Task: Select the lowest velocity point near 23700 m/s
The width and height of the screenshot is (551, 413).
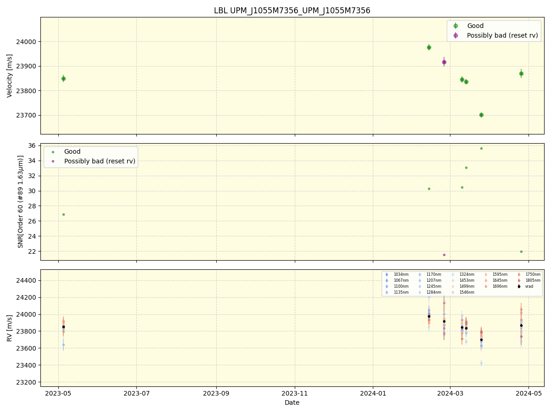Action: point(481,115)
